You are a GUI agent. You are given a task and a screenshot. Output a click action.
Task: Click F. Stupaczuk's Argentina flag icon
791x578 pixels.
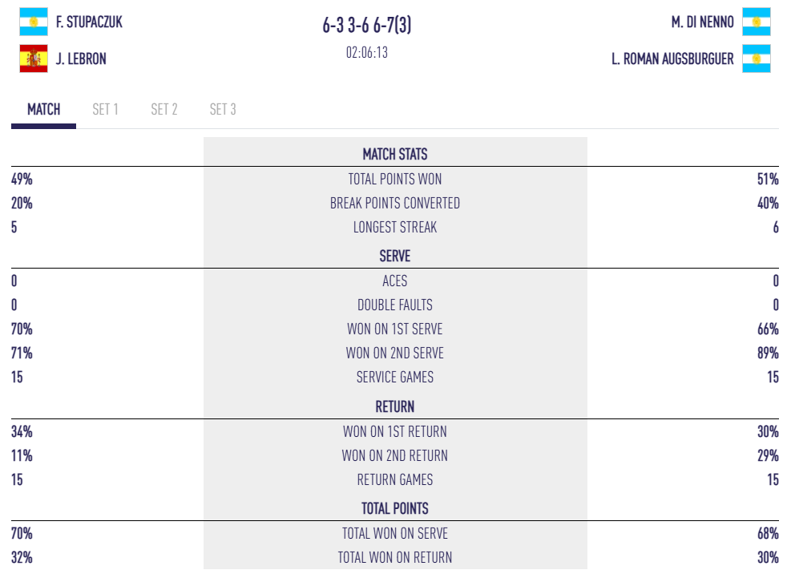tap(34, 22)
